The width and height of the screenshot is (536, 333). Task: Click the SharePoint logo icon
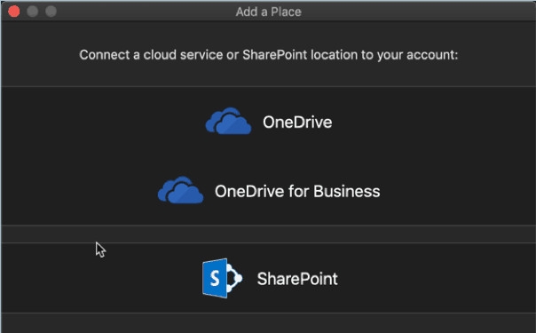222,278
